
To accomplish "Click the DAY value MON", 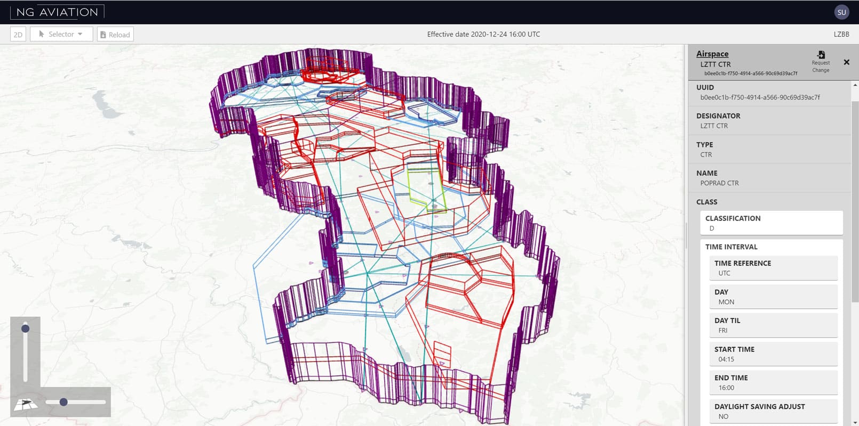I will pos(726,302).
